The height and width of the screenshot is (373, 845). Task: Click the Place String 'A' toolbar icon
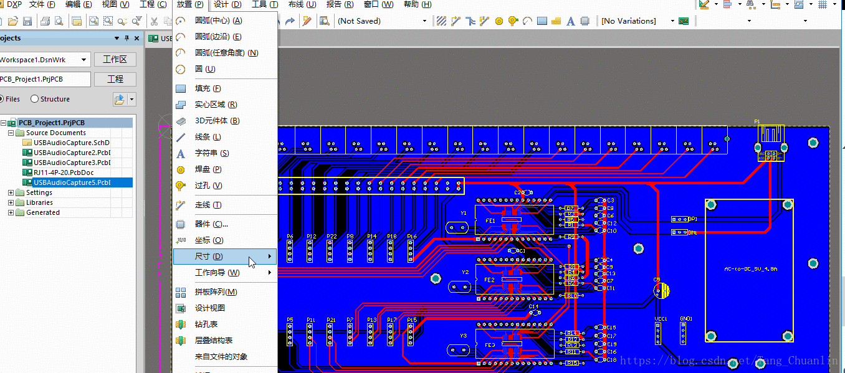coord(570,21)
